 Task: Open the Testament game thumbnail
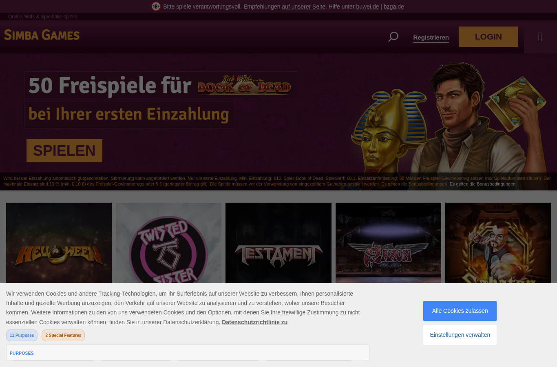tap(278, 243)
